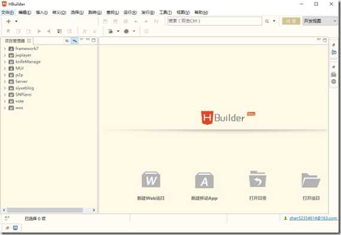Toggle the highlighted link-with-editor icon
Screen dimensions: 341x235
[75, 41]
